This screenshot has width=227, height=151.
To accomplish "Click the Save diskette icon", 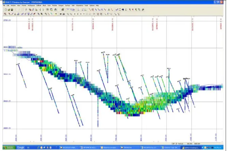I will (12, 10).
